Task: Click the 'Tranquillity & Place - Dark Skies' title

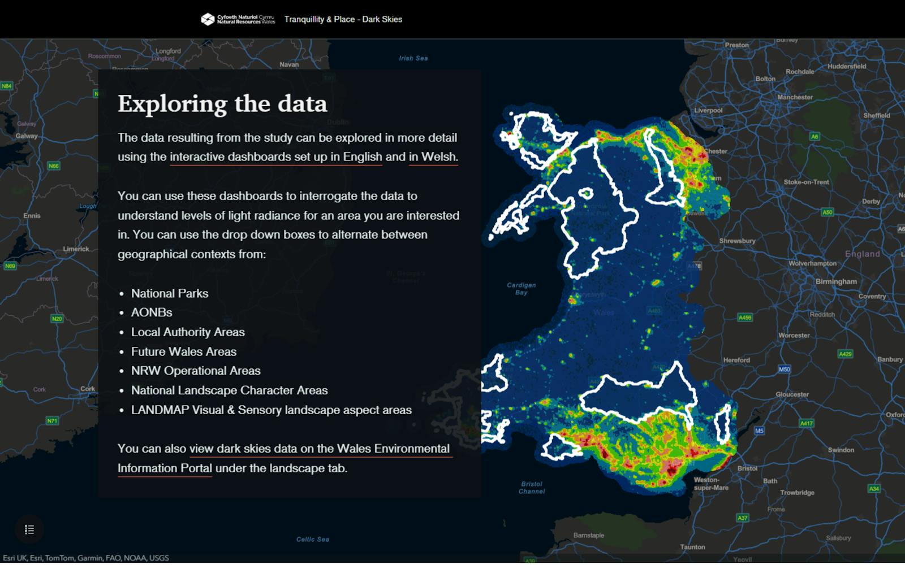Action: (343, 19)
